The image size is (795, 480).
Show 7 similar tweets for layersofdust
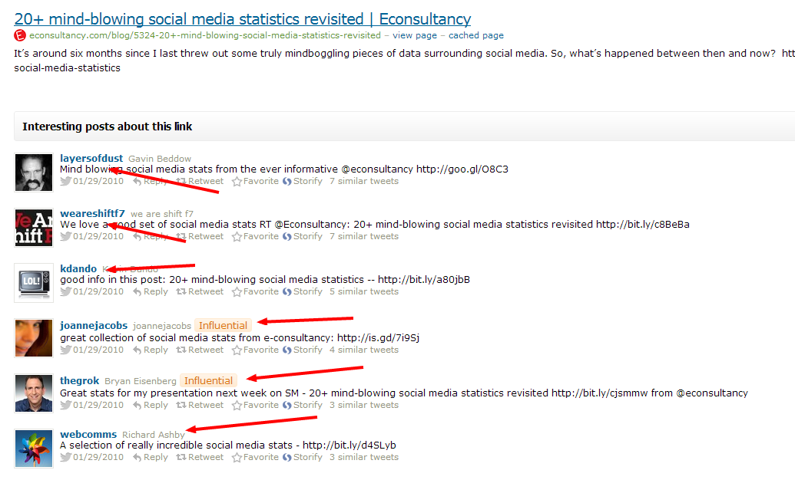click(363, 182)
